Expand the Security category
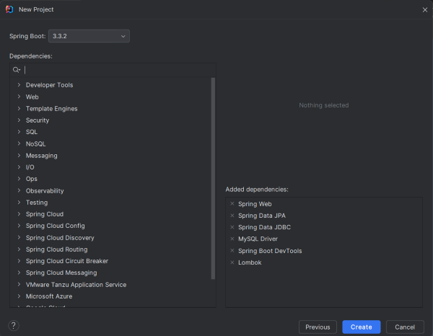 (x=19, y=120)
